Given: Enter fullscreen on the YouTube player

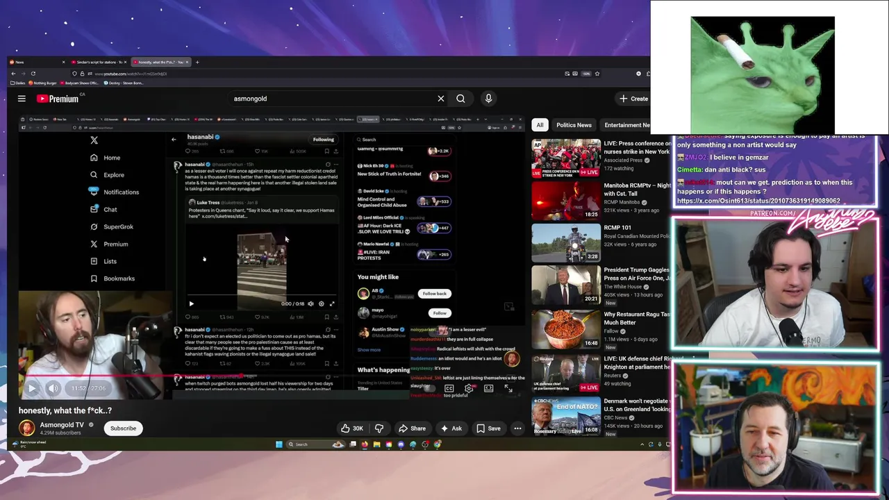Looking at the screenshot, I should [x=508, y=388].
